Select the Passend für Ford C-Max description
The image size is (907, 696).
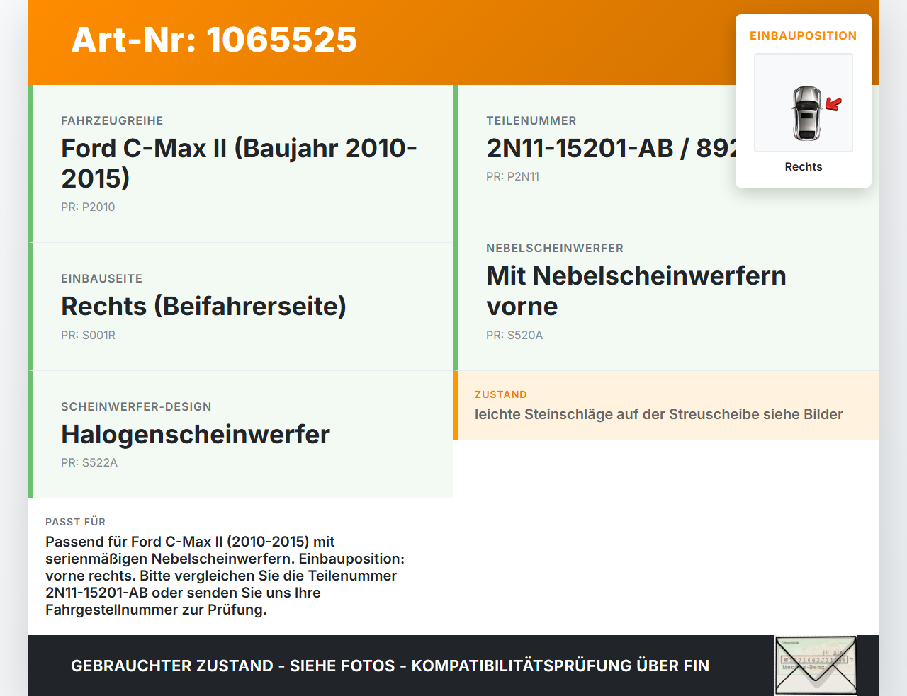(x=225, y=576)
